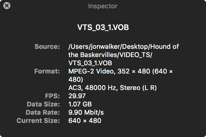Click the Source field label

(x=47, y=46)
